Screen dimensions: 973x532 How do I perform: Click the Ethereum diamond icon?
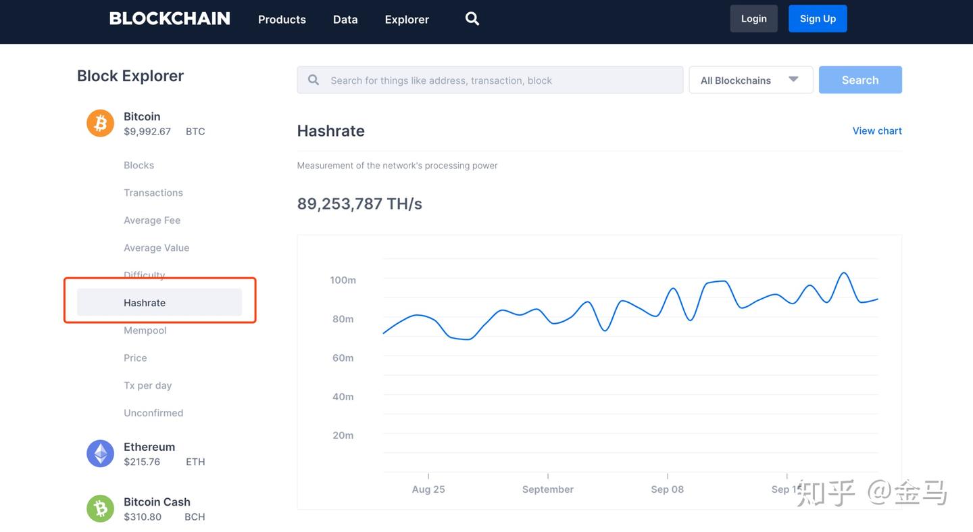pos(100,454)
